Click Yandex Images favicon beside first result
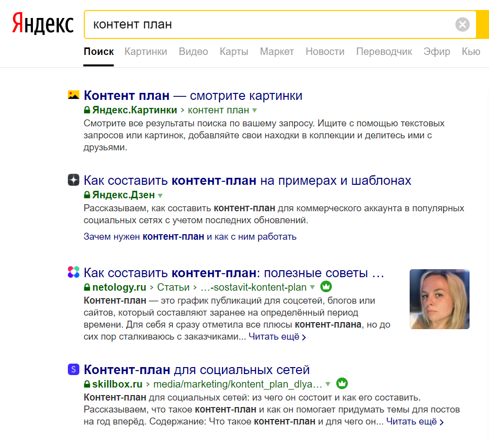The width and height of the screenshot is (489, 443). pyautogui.click(x=73, y=95)
